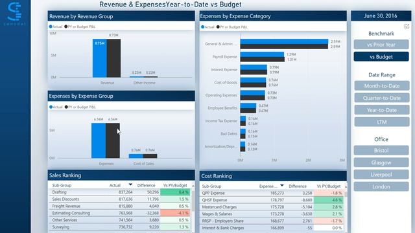
Task: Filter by Glasgow office
Action: coord(381,162)
